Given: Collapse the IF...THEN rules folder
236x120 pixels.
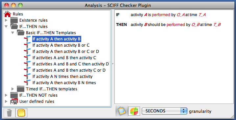Looking at the screenshot, I should point(6,26).
